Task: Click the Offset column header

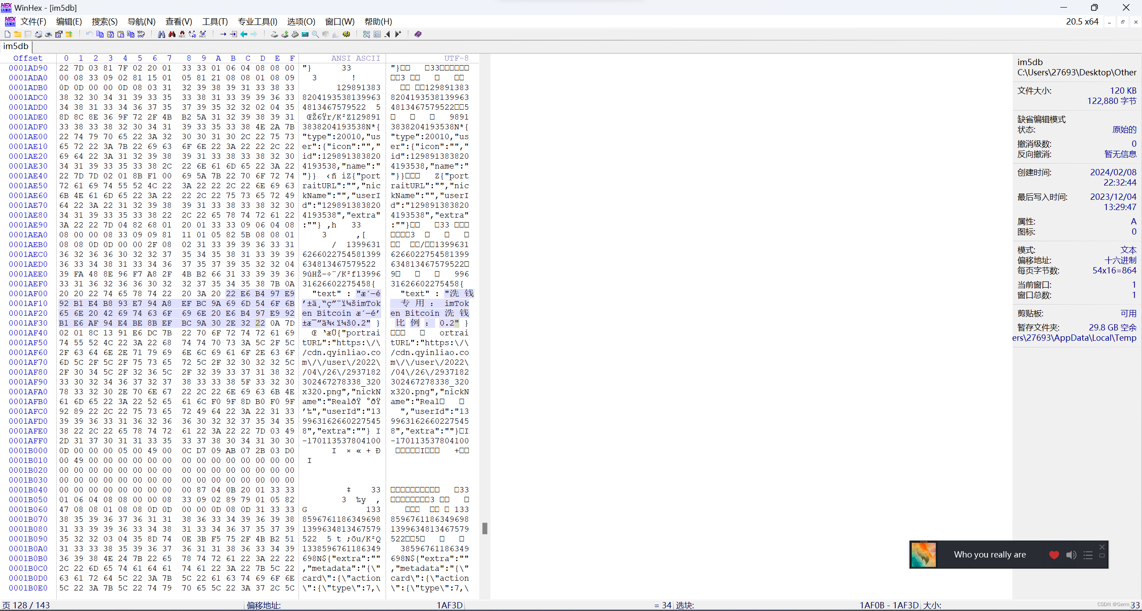Action: (28, 58)
